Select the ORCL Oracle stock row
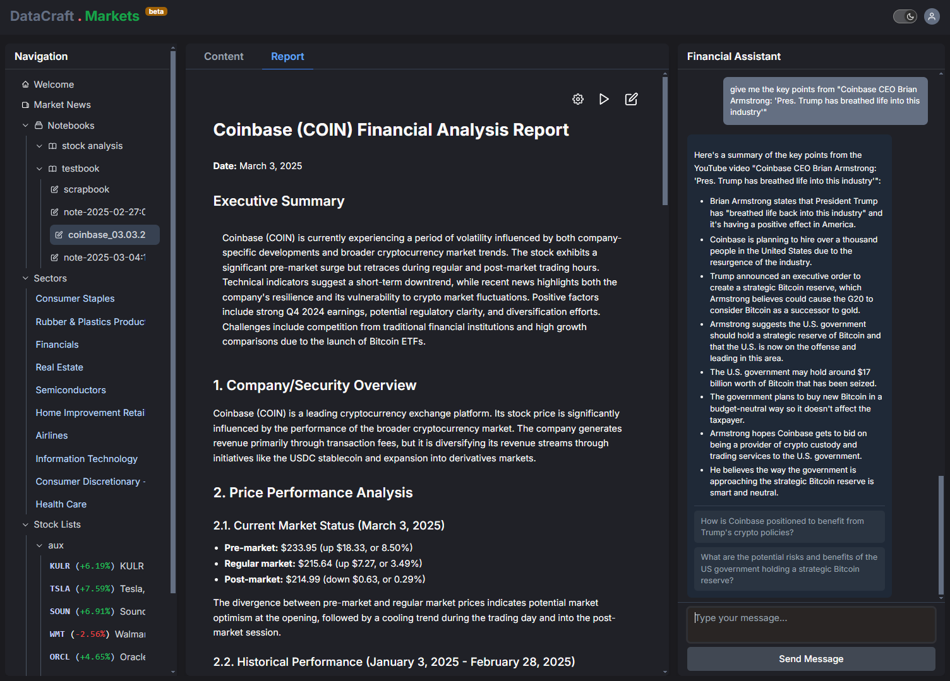Viewport: 950px width, 681px height. pos(97,657)
